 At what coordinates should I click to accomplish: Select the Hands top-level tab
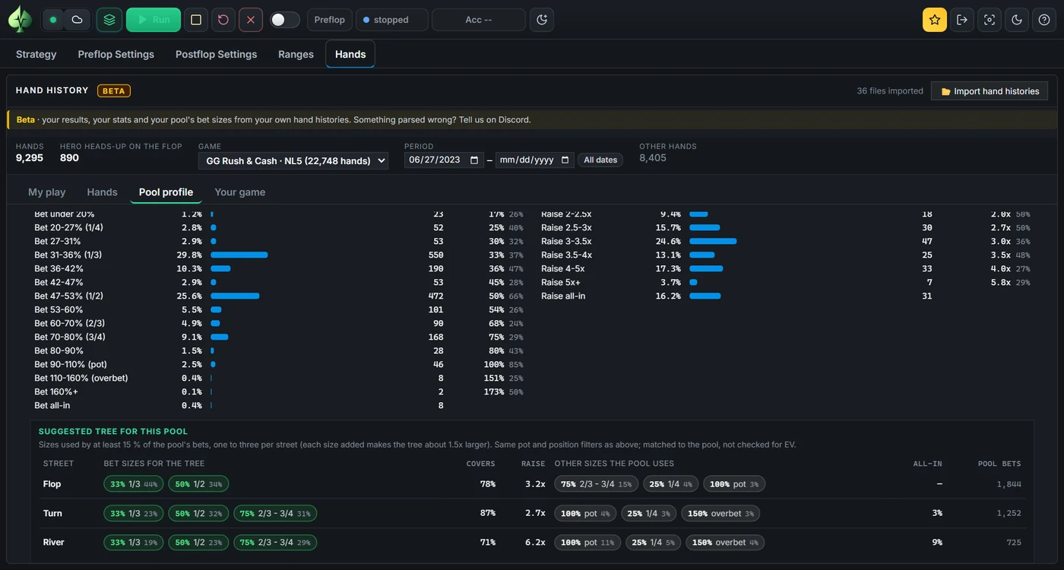[x=350, y=54]
